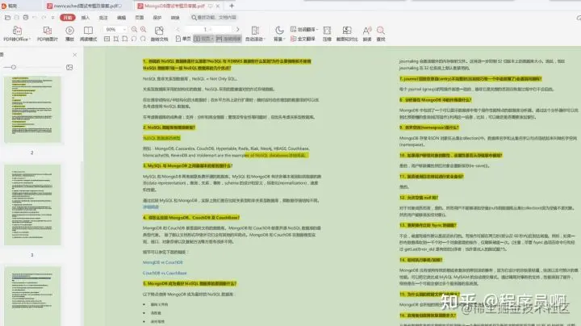Follow the MongoDB vs CouchDB link
This screenshot has height=326, width=581.
click(163, 262)
